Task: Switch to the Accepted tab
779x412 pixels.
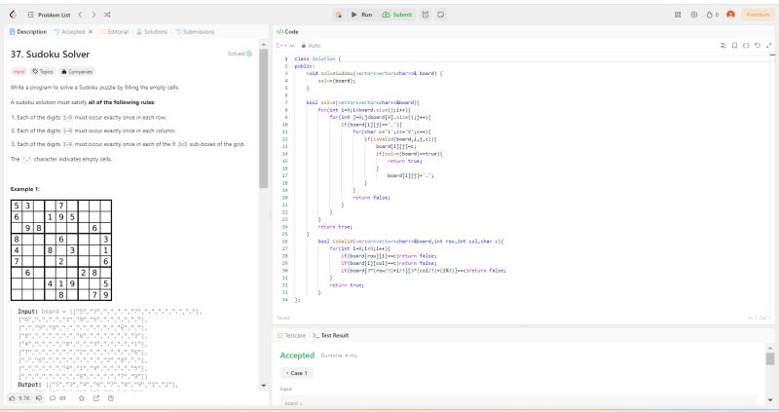Action: pos(69,32)
